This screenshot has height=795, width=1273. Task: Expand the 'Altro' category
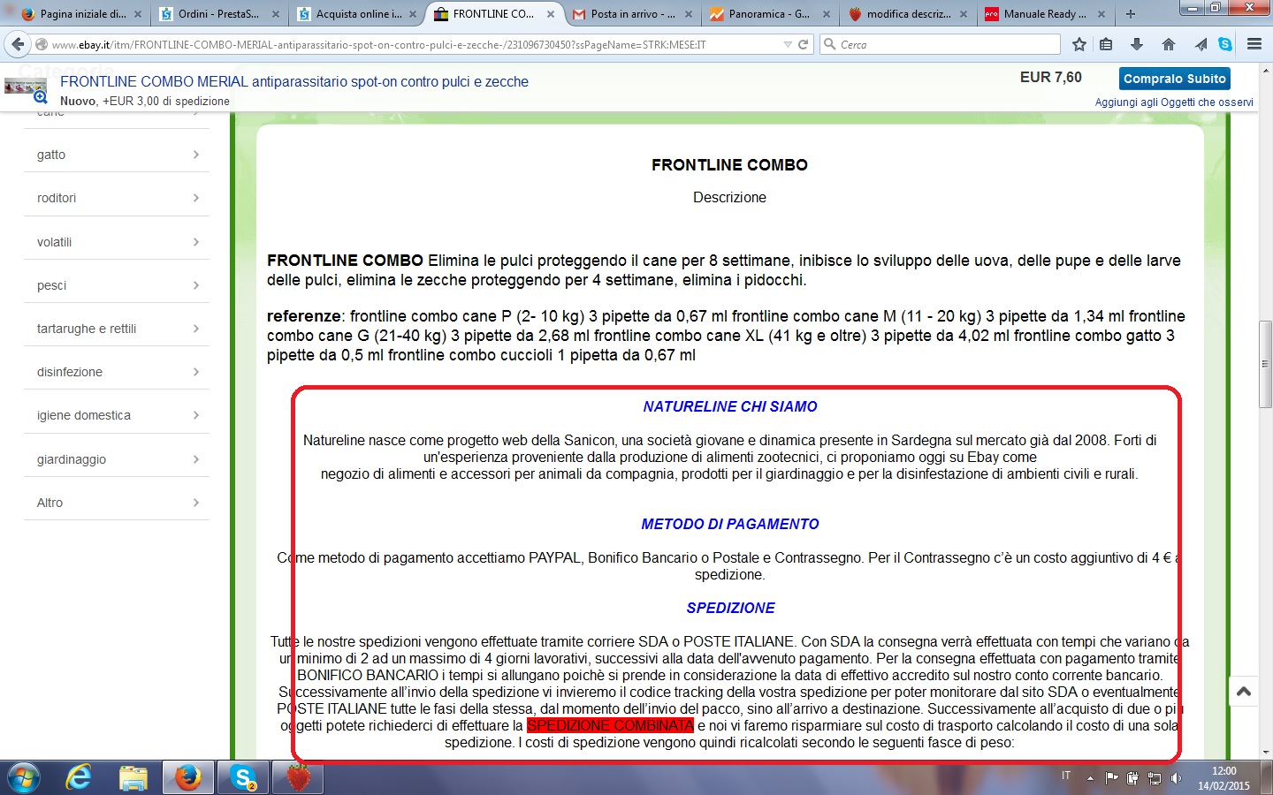coord(117,503)
